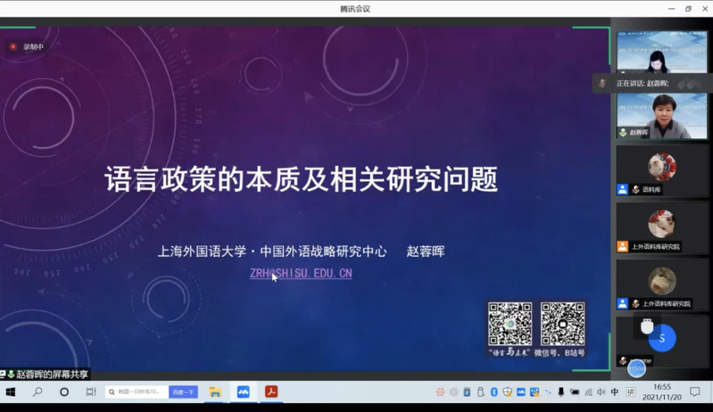Click the Bluetooth icon in system tray

pyautogui.click(x=493, y=392)
